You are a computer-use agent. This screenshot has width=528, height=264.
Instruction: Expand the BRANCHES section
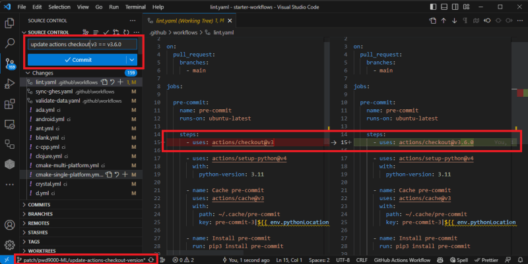tap(40, 214)
